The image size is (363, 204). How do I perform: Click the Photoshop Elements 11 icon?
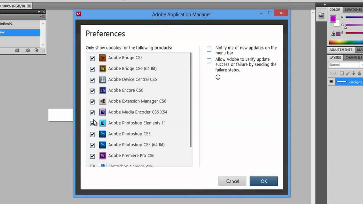[x=102, y=123]
